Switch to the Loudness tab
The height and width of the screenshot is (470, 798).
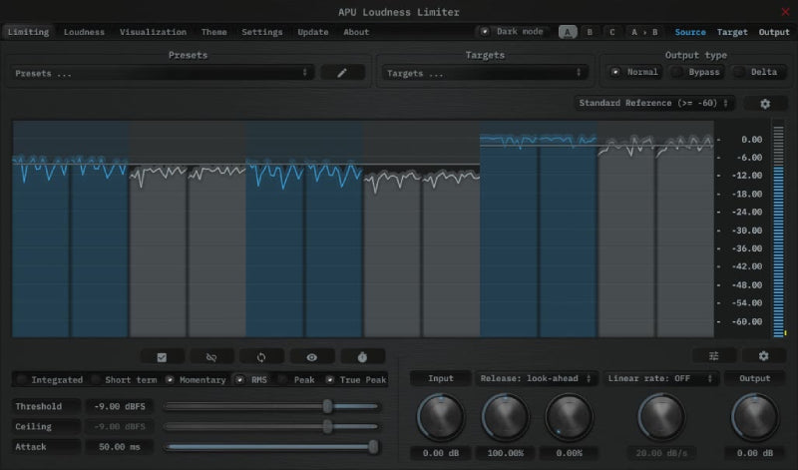[x=84, y=32]
